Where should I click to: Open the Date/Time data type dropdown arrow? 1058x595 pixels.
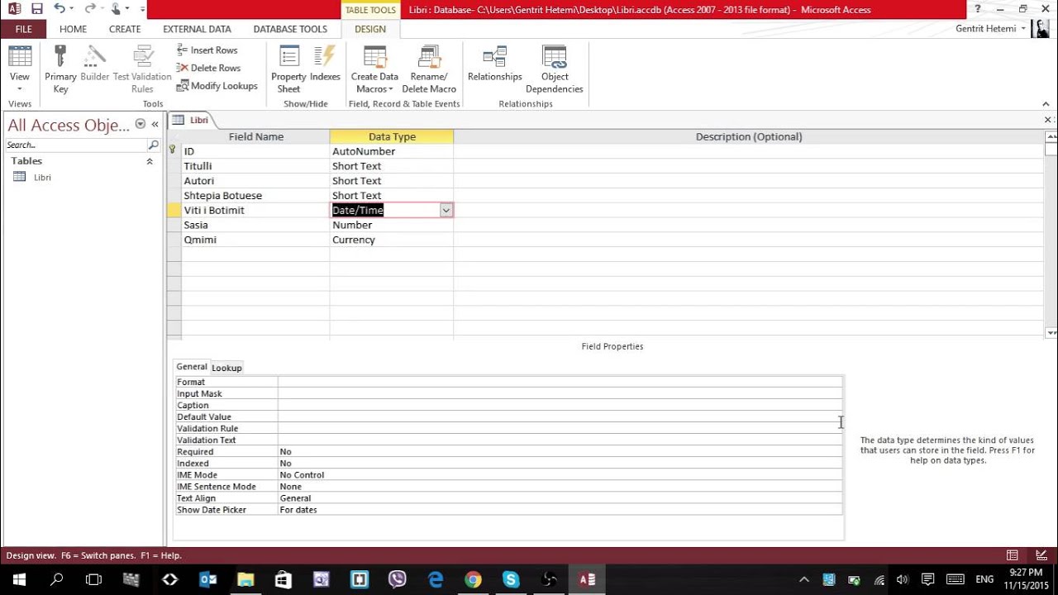pyautogui.click(x=446, y=211)
